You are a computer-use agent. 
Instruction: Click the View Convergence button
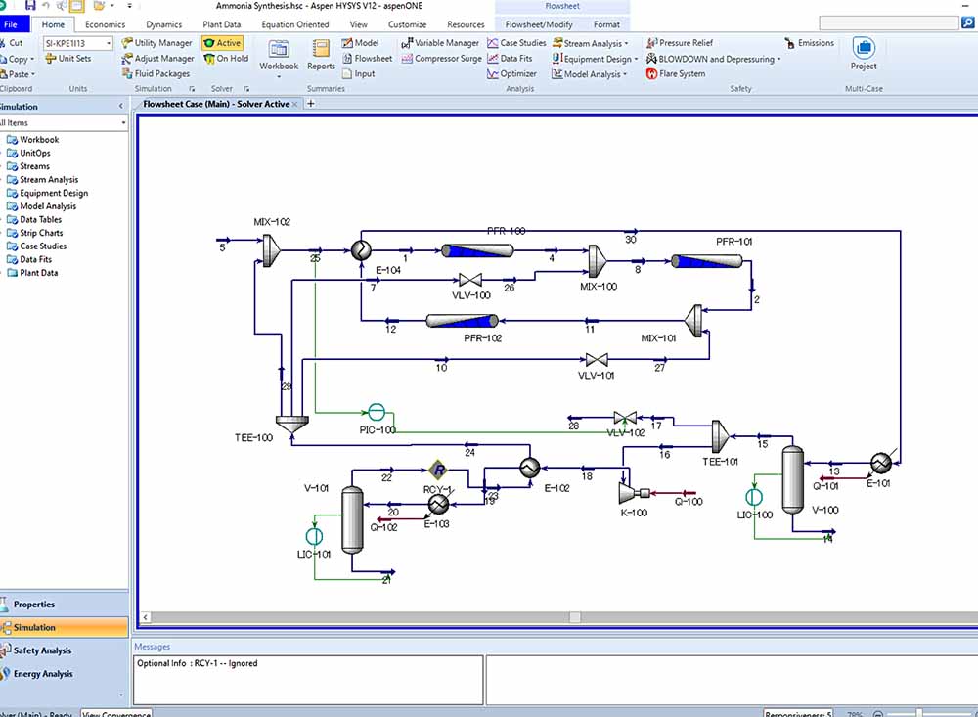coord(116,713)
